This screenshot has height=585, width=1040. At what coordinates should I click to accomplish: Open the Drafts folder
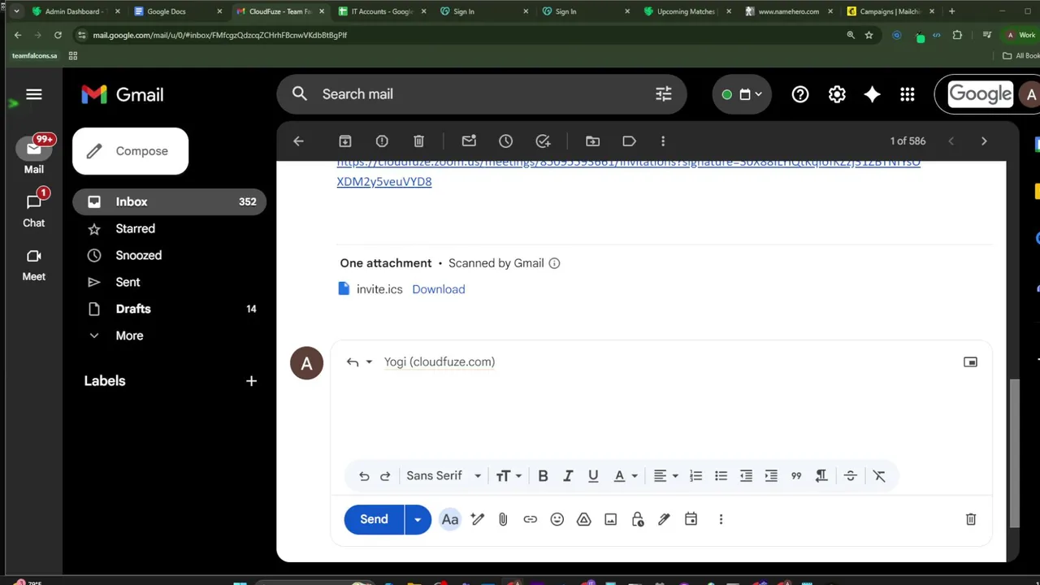pos(169,309)
